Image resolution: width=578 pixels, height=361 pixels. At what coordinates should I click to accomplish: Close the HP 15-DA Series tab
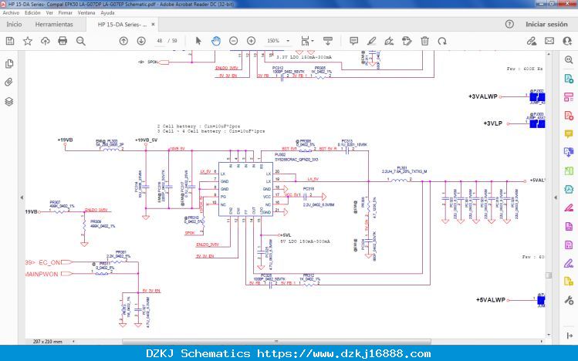pyautogui.click(x=153, y=25)
